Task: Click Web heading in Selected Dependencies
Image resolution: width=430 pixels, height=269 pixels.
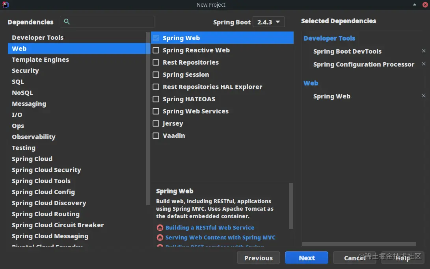Action: coord(311,83)
